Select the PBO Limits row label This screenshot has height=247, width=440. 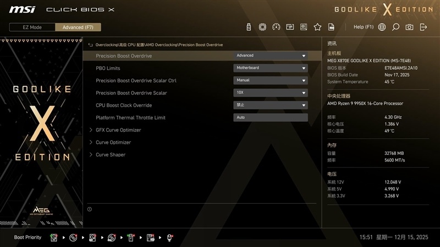tap(108, 68)
